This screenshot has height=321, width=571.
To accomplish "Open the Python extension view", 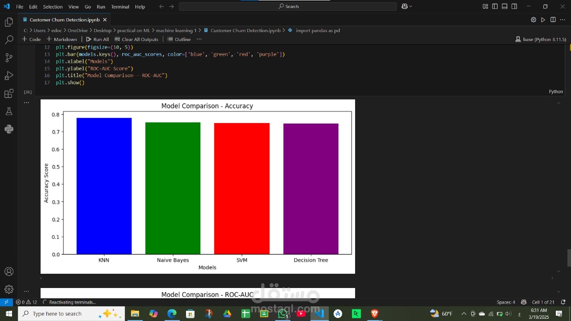I will (x=9, y=129).
